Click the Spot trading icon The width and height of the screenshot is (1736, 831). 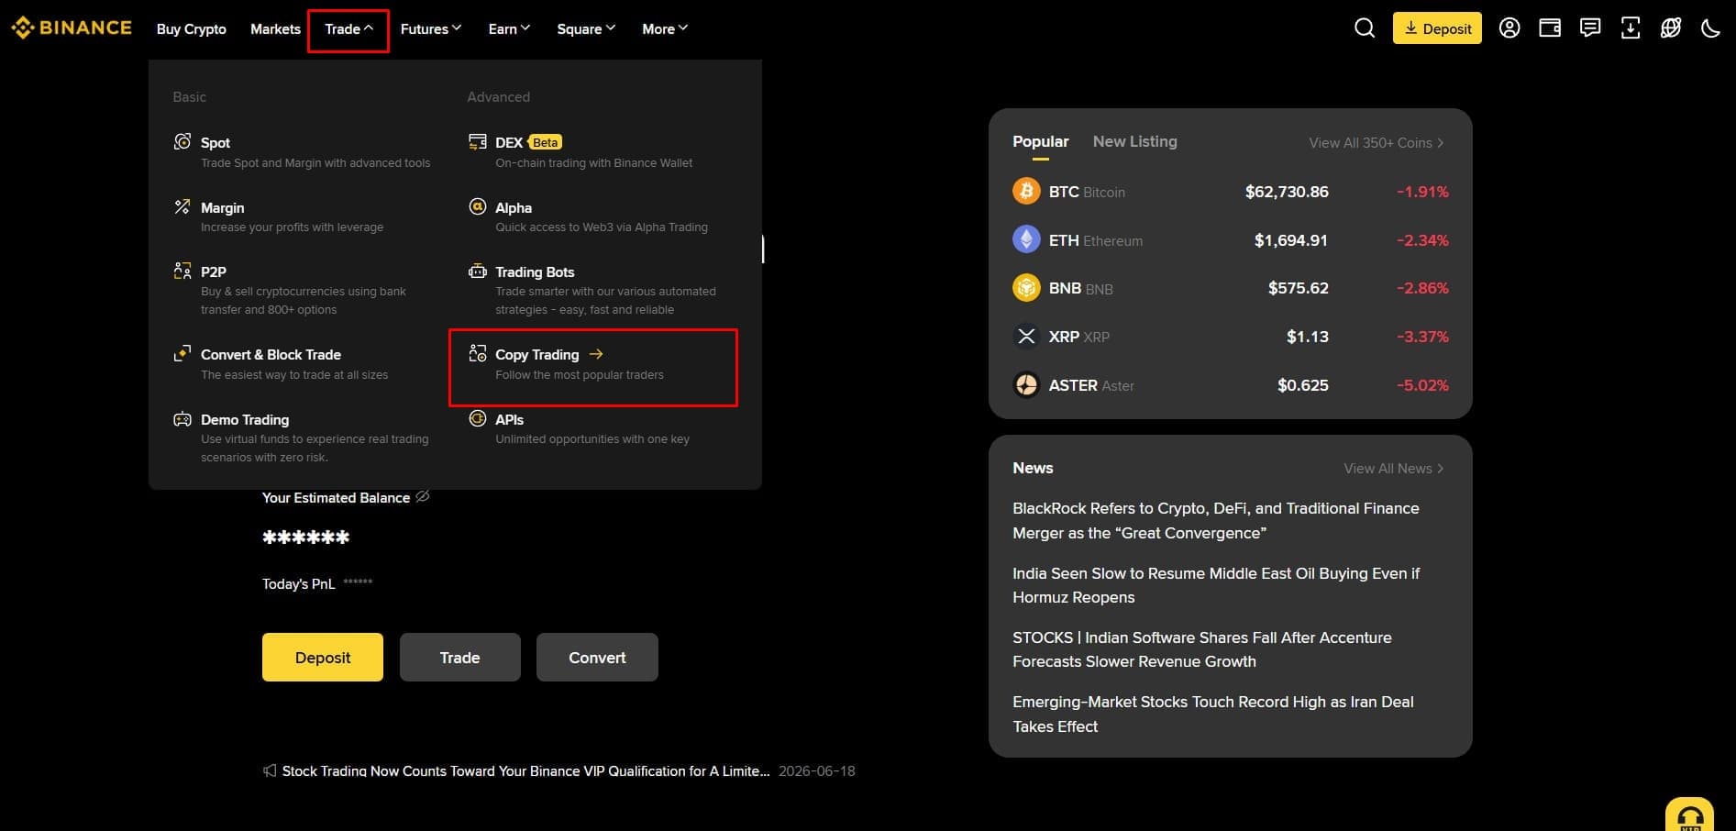click(182, 141)
